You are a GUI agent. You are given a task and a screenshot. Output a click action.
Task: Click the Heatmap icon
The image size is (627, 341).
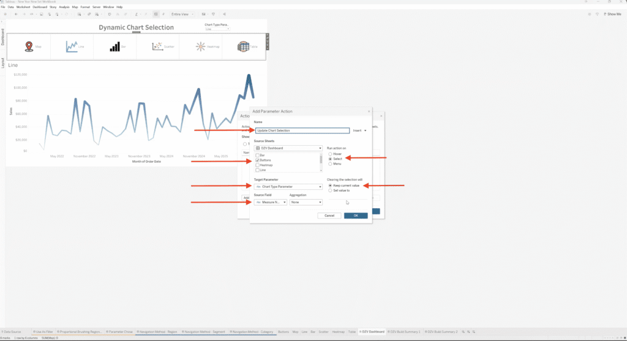point(200,47)
